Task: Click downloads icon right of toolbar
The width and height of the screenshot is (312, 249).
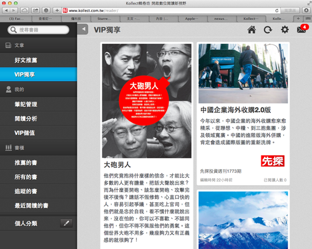Action: (x=306, y=11)
